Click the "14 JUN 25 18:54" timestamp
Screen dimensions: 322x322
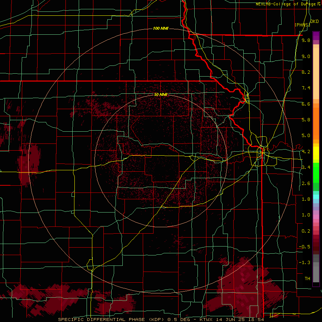(240, 319)
